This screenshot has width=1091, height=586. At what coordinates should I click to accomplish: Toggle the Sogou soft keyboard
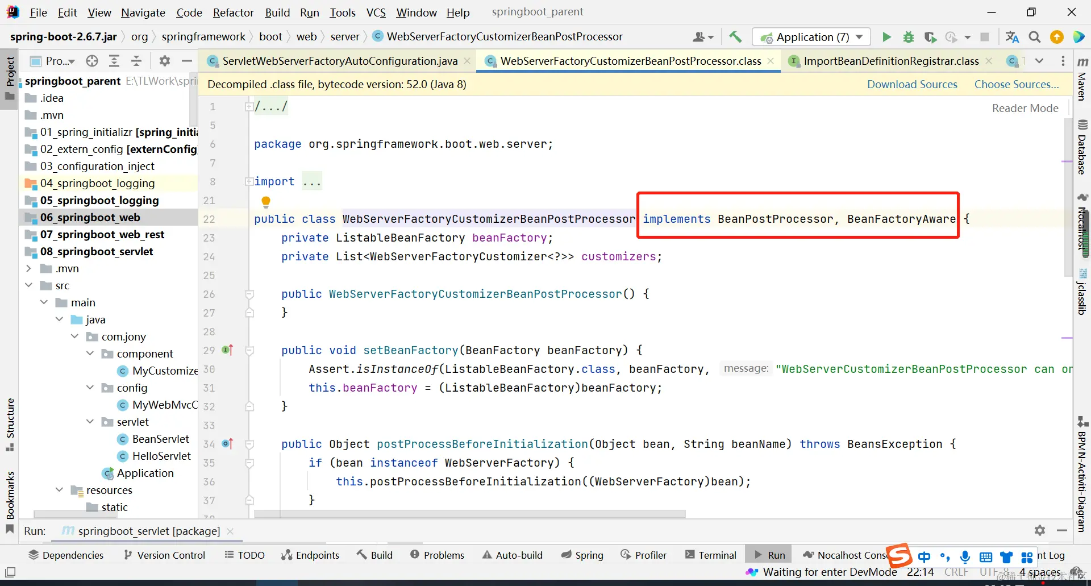[986, 556]
